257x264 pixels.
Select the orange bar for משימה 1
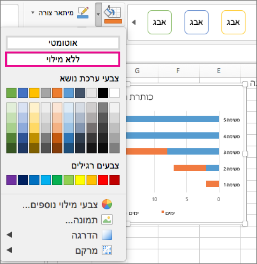click(x=212, y=184)
